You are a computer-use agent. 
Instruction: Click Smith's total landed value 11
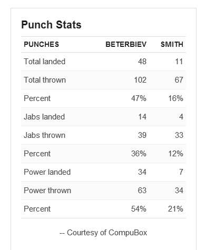tap(179, 62)
